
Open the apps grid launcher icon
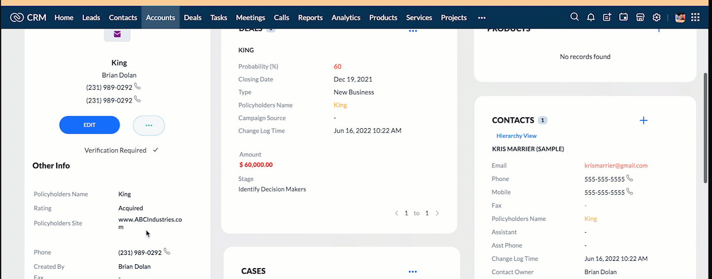click(x=695, y=17)
